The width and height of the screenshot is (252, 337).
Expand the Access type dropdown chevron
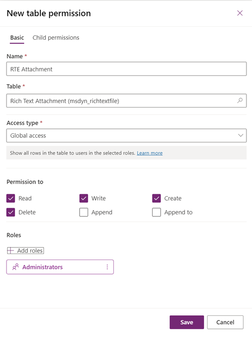240,135
